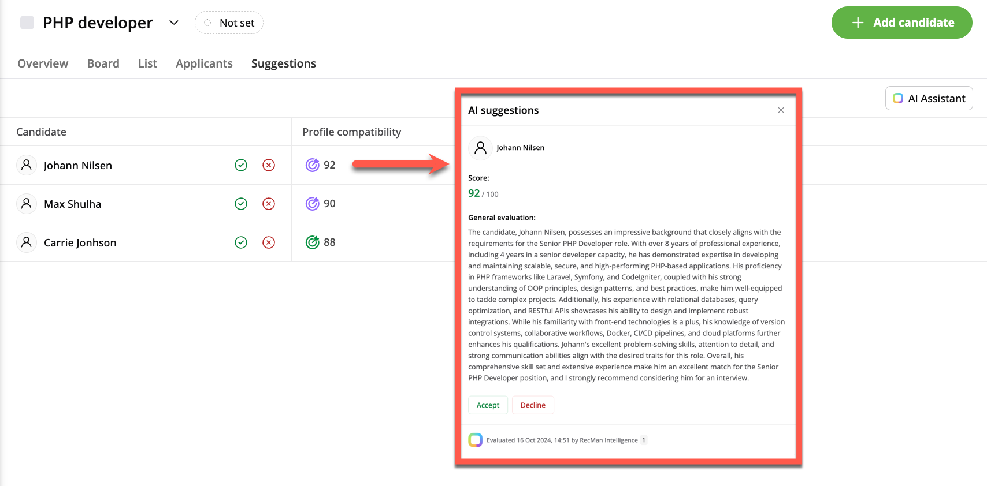The width and height of the screenshot is (987, 486).
Task: Toggle the checkbox beside PHP developer
Action: pyautogui.click(x=27, y=23)
